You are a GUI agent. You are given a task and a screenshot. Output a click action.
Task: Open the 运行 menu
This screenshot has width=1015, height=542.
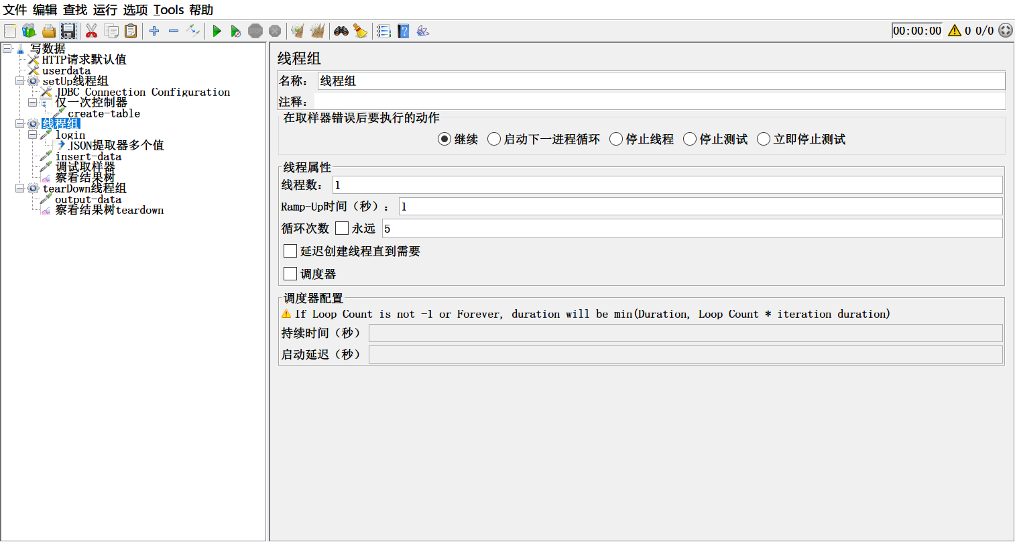pos(105,10)
